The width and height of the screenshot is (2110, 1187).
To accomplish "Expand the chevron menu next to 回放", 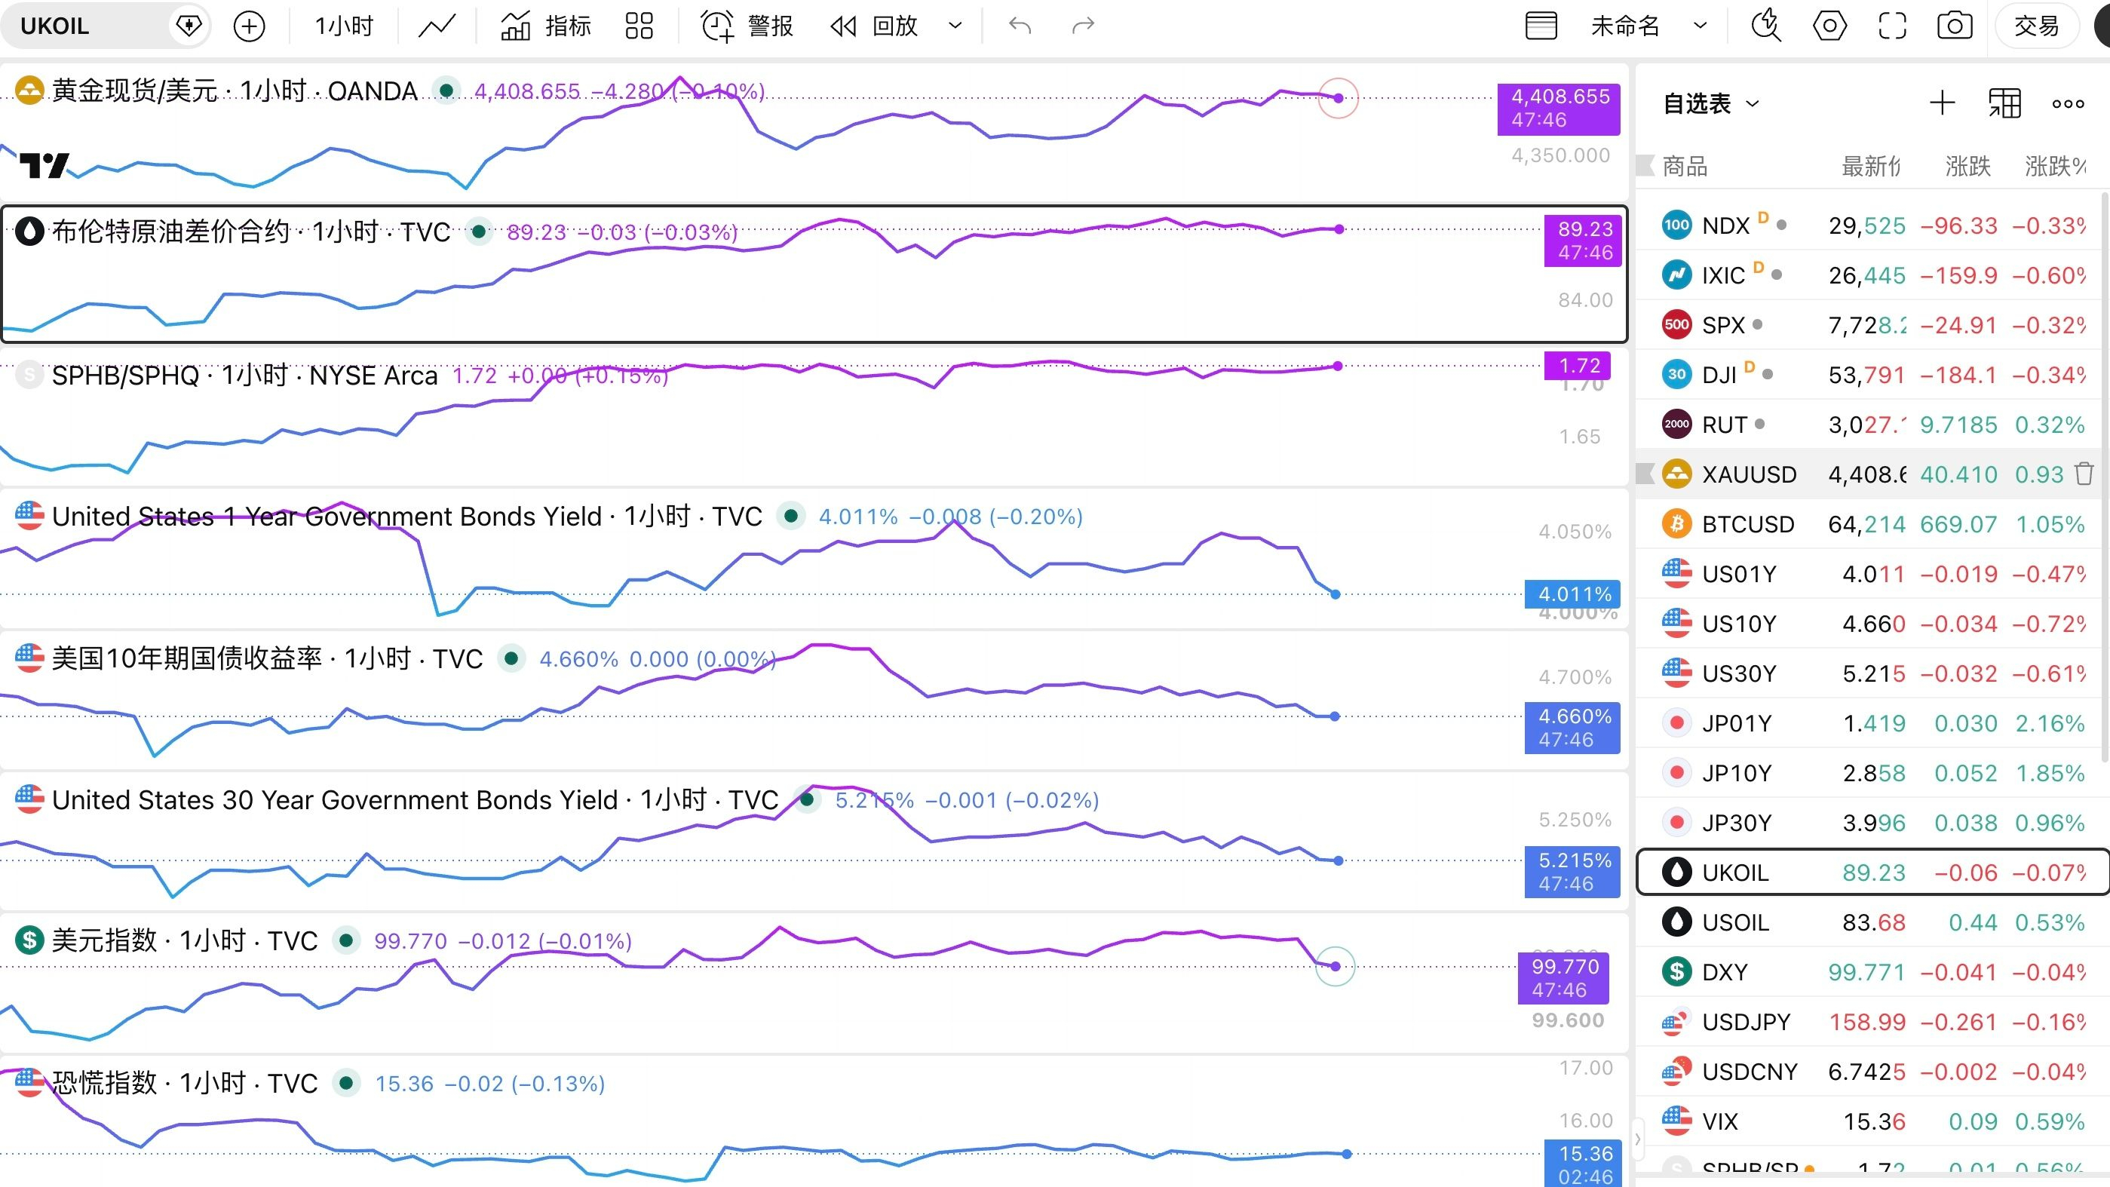I will pyautogui.click(x=955, y=26).
